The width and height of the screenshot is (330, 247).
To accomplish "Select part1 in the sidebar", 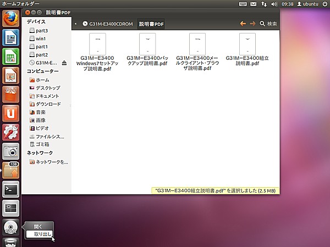I will pos(38,47).
